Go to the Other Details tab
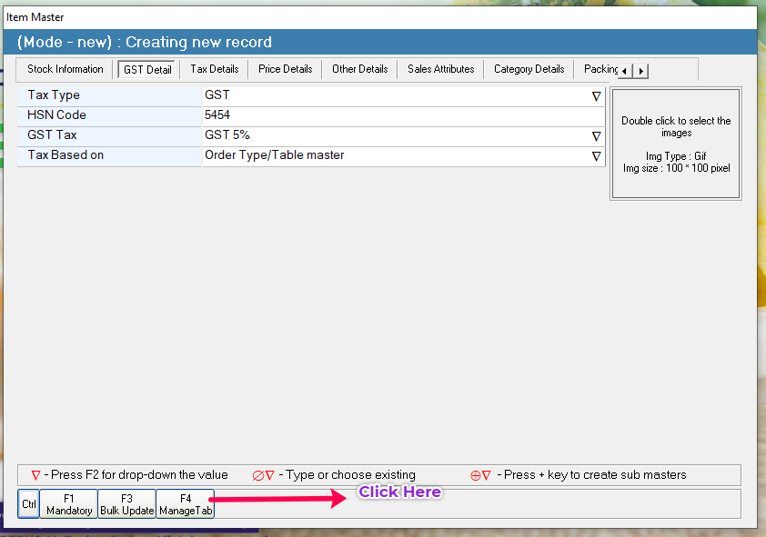Viewport: 766px width, 537px height. click(x=360, y=69)
